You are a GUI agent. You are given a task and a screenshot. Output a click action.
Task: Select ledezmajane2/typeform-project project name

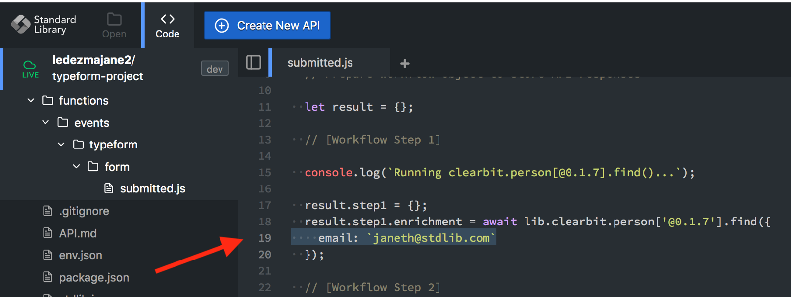pos(98,68)
